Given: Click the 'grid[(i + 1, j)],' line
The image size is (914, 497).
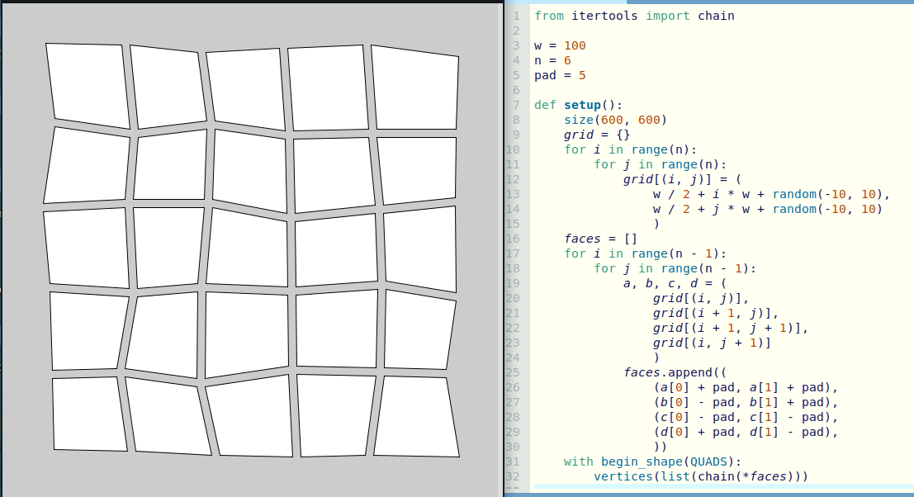Looking at the screenshot, I should (x=716, y=313).
